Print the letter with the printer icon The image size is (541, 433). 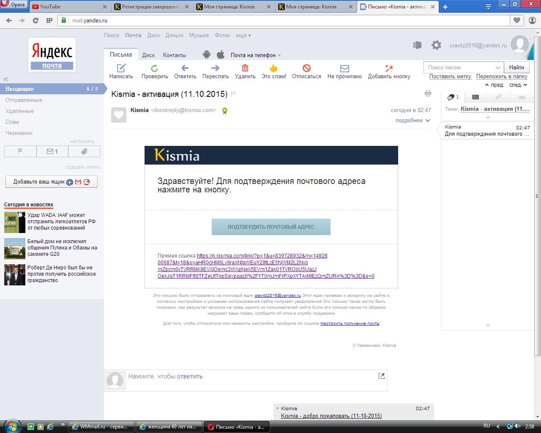coord(428,93)
